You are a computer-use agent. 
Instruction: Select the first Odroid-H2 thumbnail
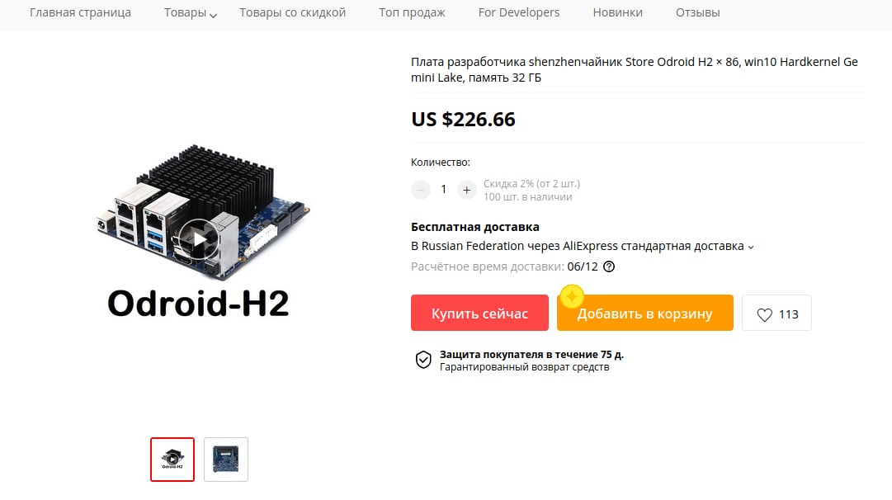pyautogui.click(x=172, y=460)
